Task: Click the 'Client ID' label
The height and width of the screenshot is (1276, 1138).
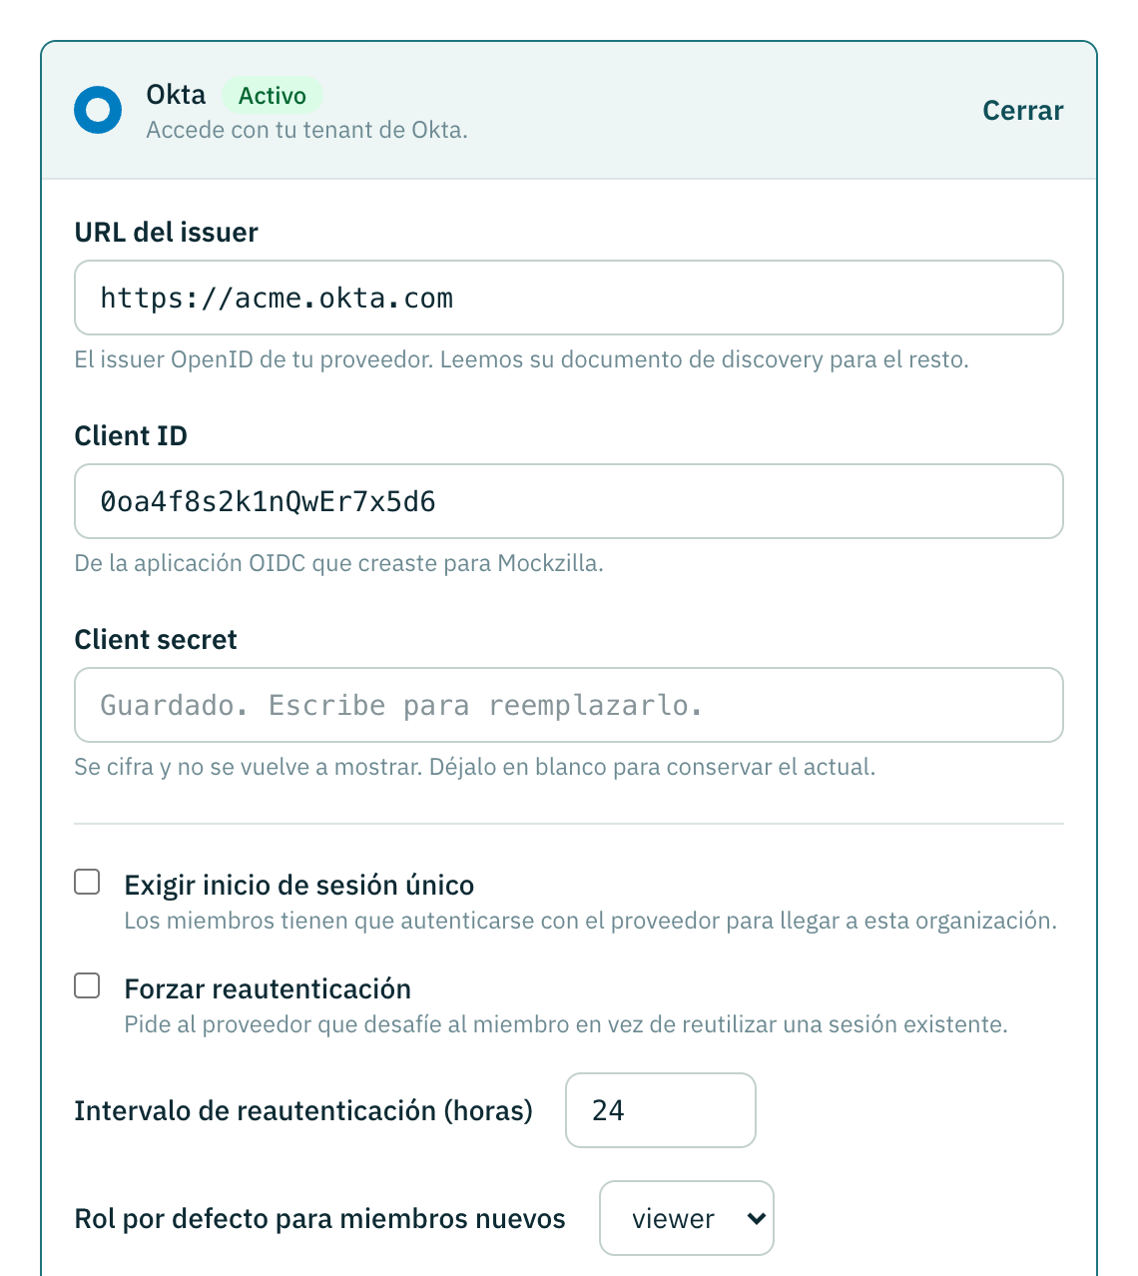Action: (x=131, y=435)
